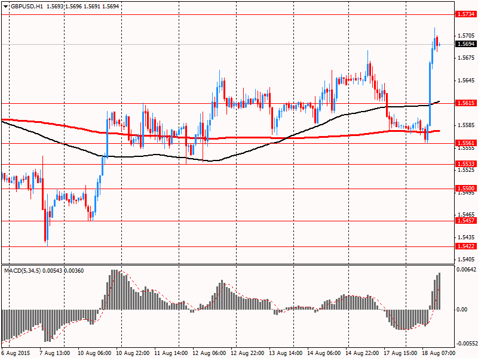Click the MACD 0.00 scale value
This screenshot has height=358, width=478.
[462, 309]
